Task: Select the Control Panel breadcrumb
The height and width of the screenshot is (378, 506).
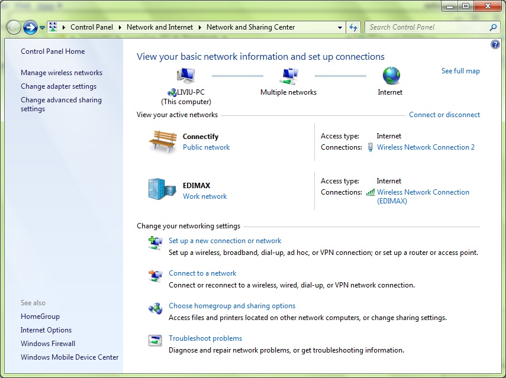Action: [x=92, y=27]
